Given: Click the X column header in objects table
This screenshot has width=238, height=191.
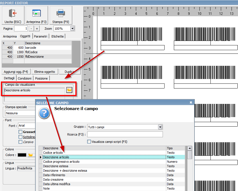Looking at the screenshot, I should coord(7,43).
